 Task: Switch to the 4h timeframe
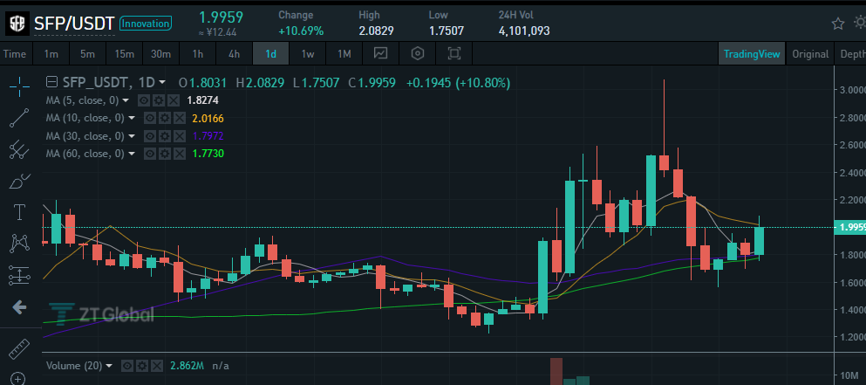coord(235,53)
